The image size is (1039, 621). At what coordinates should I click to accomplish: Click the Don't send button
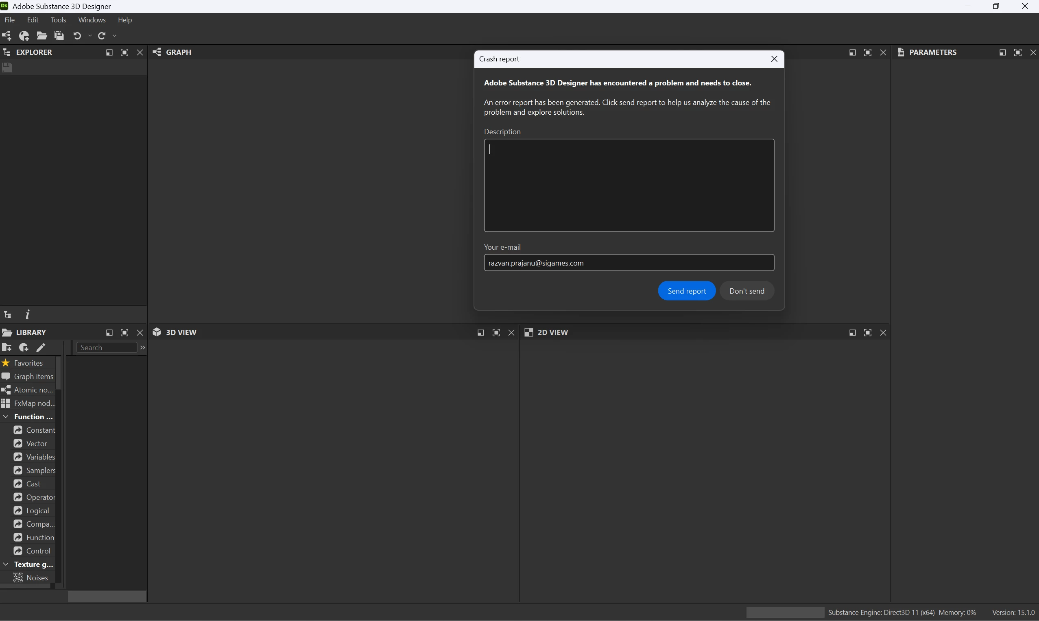point(747,291)
